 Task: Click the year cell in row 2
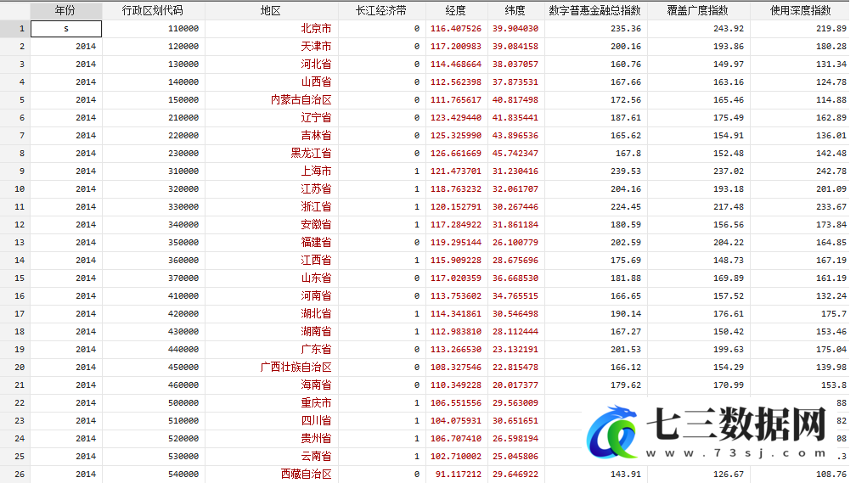point(66,47)
